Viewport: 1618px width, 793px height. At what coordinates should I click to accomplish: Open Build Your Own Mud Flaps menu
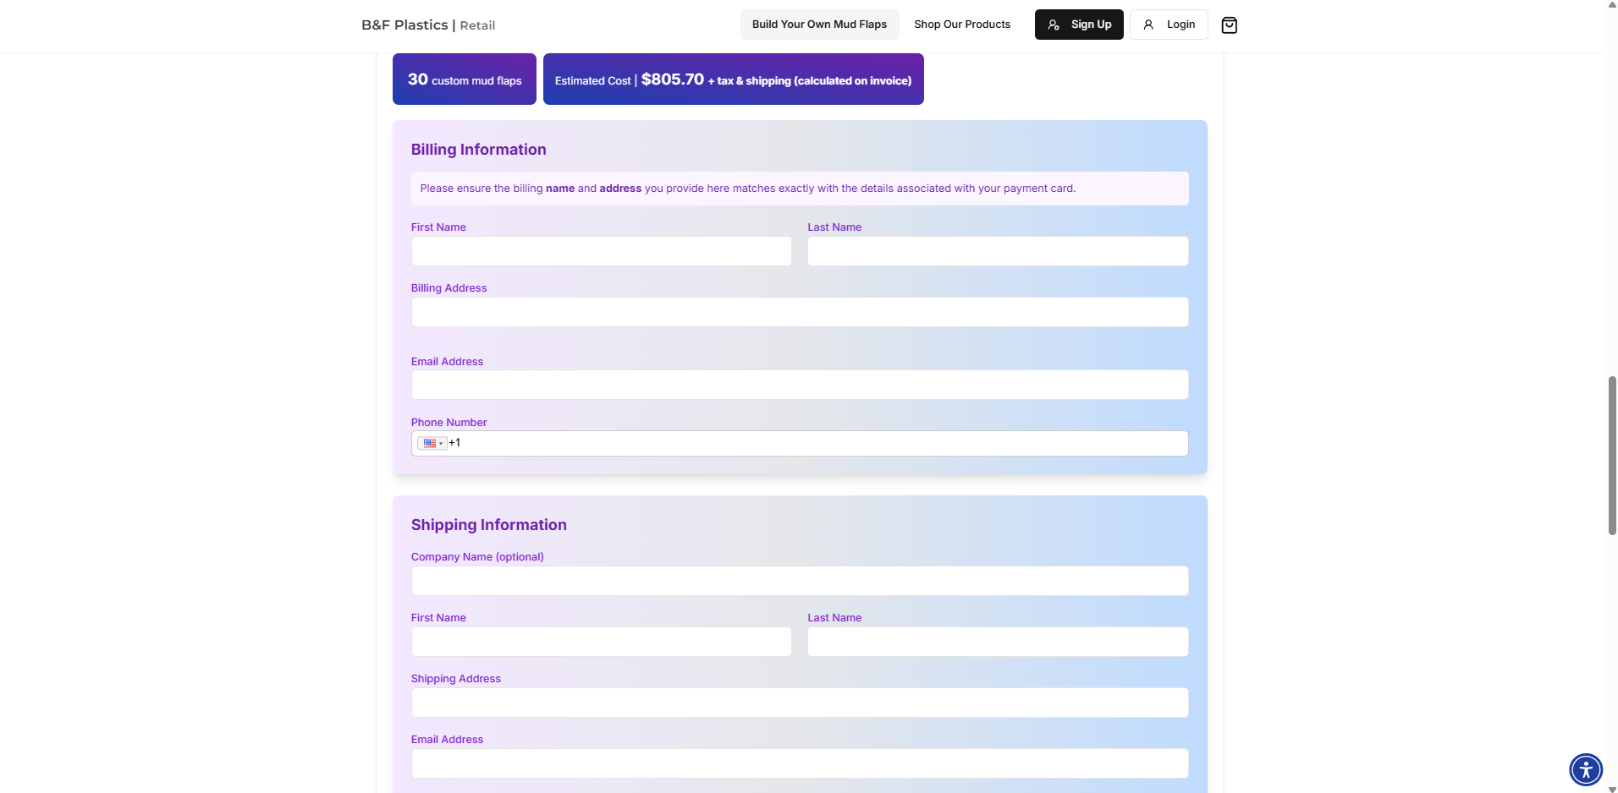pyautogui.click(x=819, y=25)
